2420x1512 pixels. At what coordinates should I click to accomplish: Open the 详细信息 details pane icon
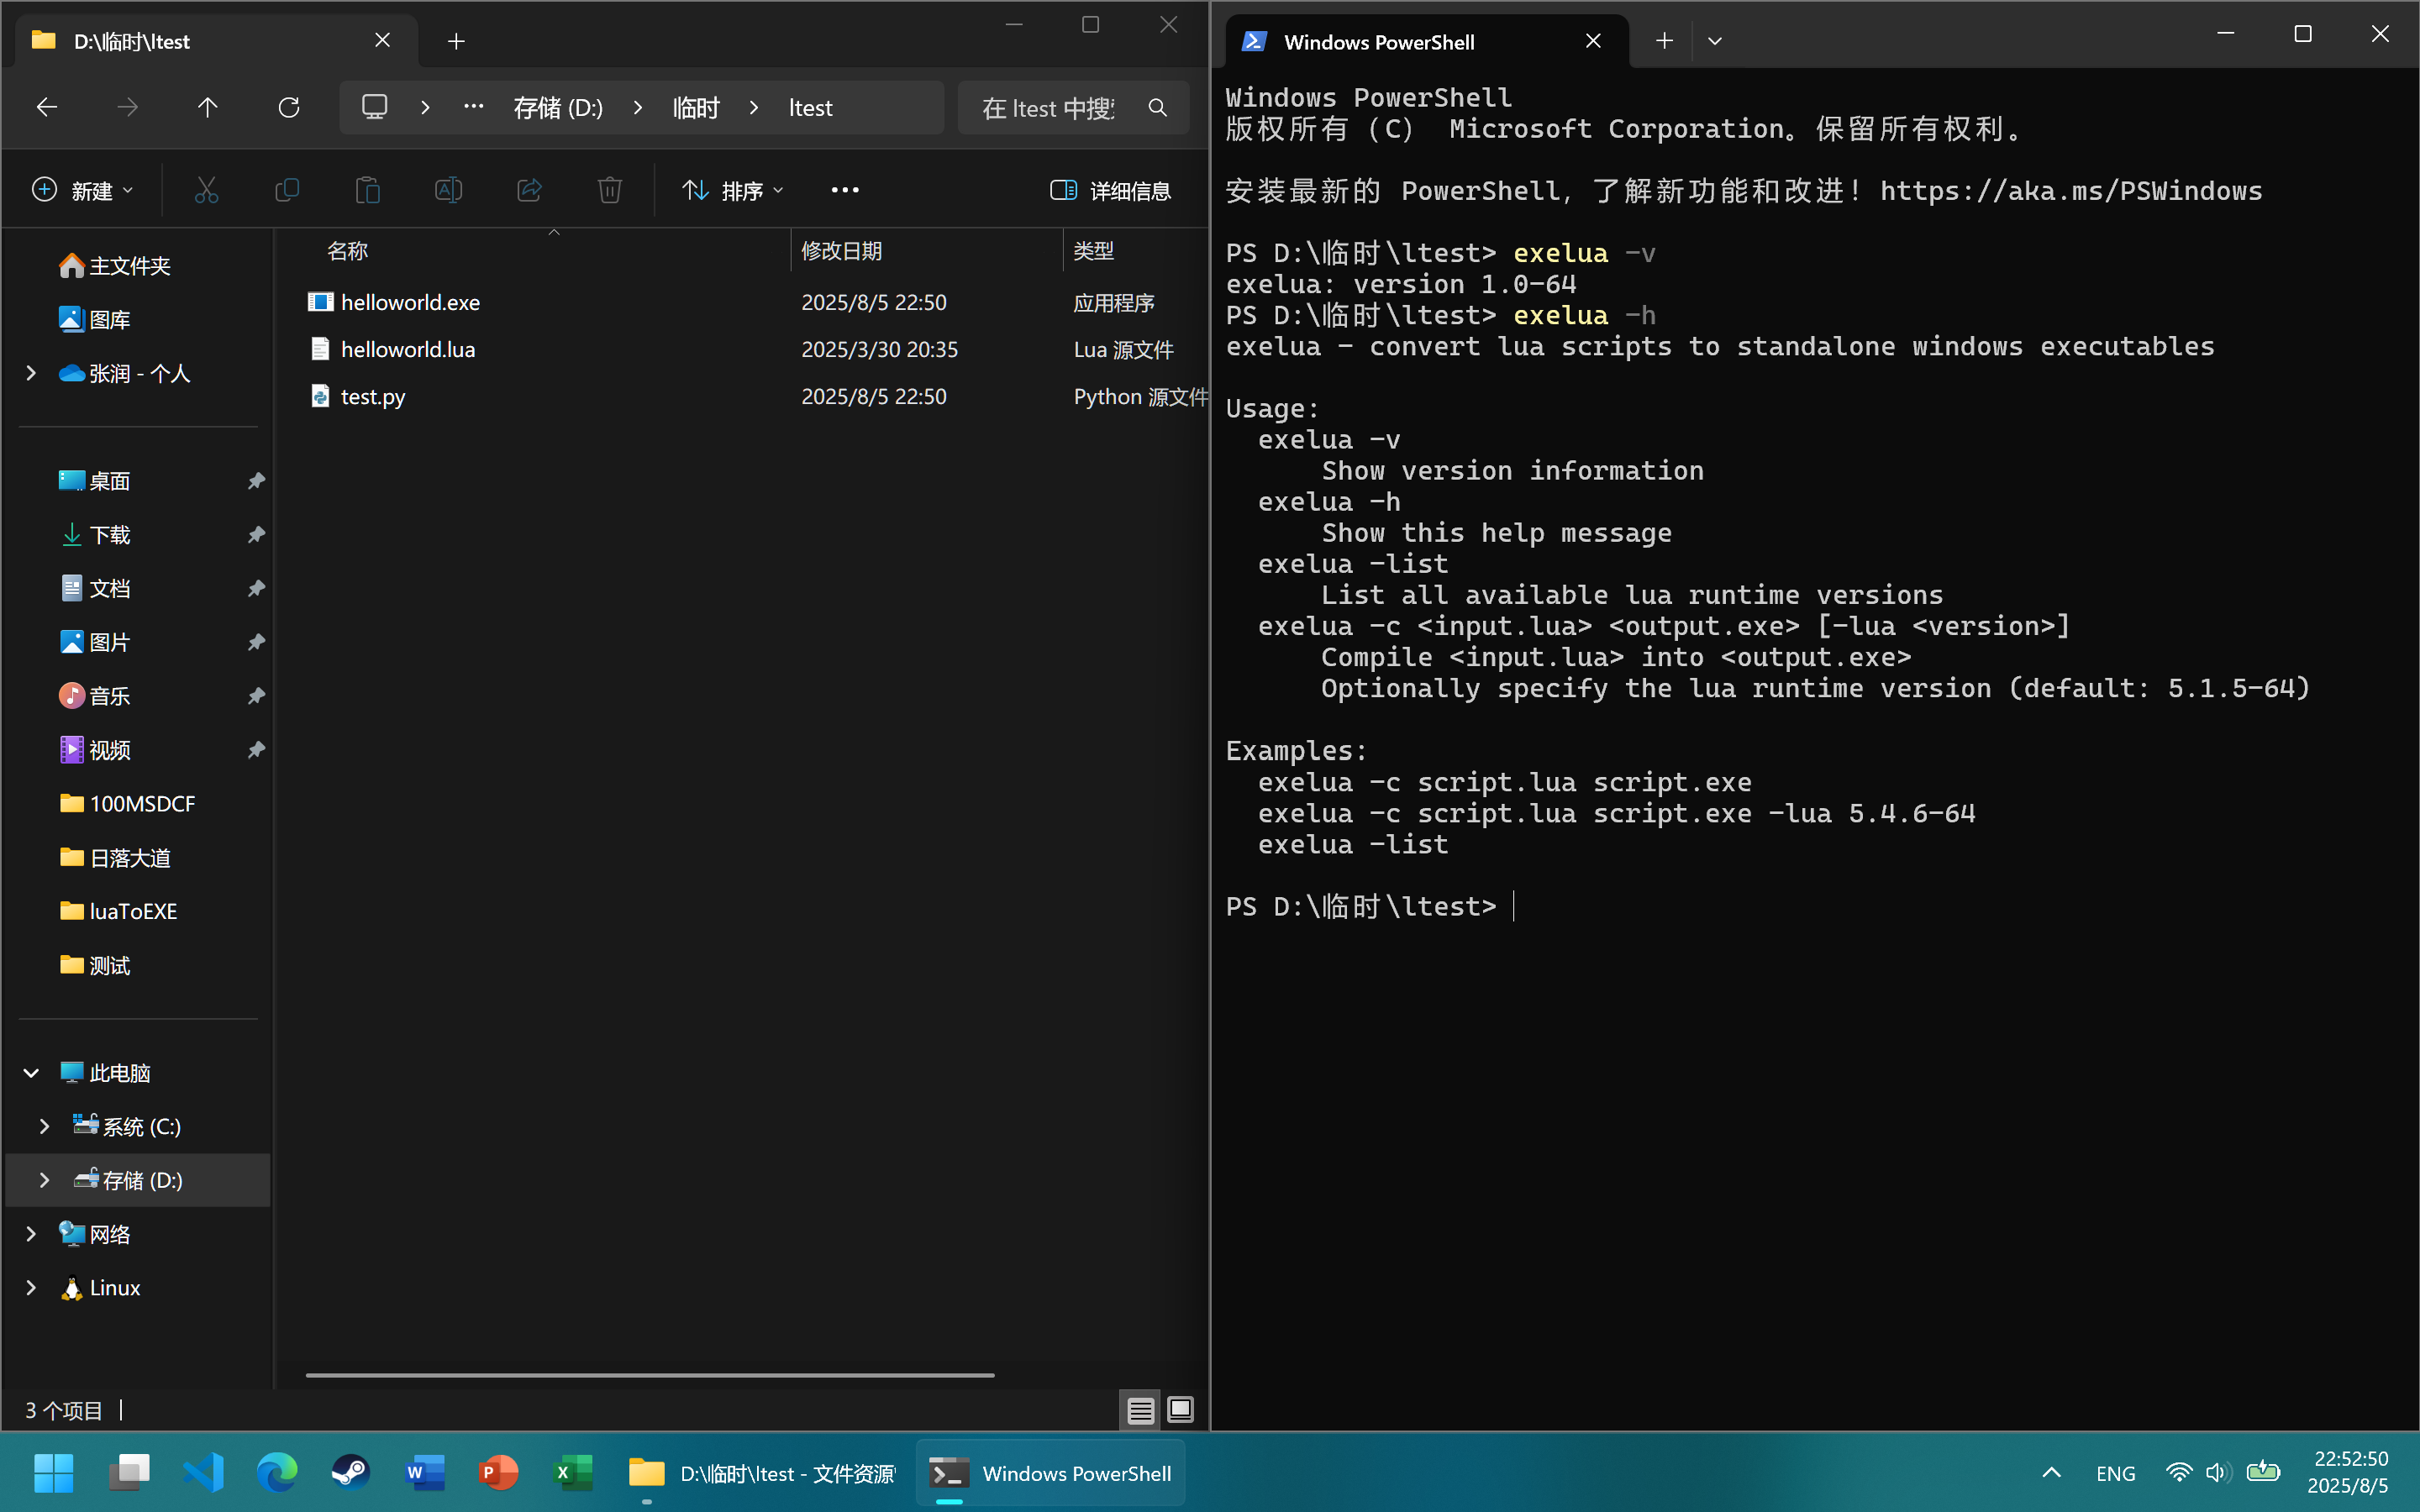coord(1110,190)
